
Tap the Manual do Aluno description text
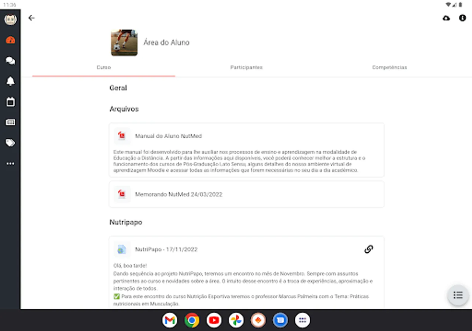(x=239, y=161)
